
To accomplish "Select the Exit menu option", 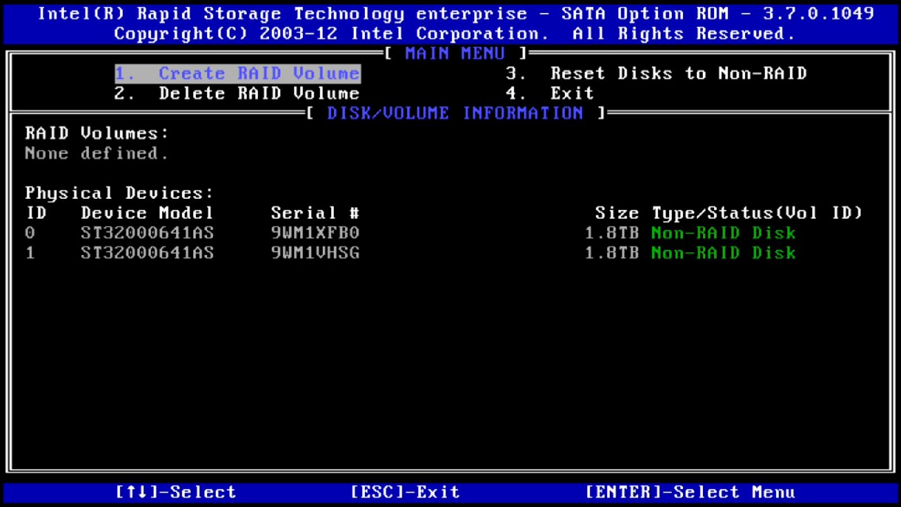I will 572,93.
